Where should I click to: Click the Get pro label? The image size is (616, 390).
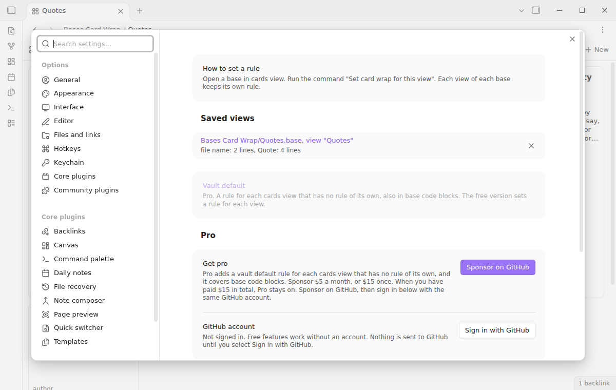tap(215, 264)
